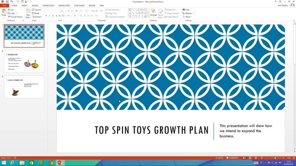Launch Internet Explorer from the taskbar
Screen dimensions: 296x166
[12, 163]
